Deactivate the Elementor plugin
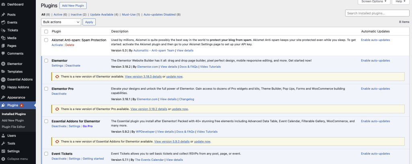The width and height of the screenshot is (412, 164). click(73, 65)
